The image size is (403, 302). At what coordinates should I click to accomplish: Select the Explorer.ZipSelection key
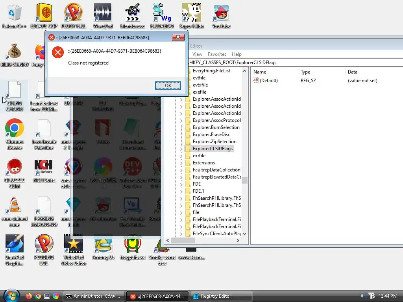(214, 142)
